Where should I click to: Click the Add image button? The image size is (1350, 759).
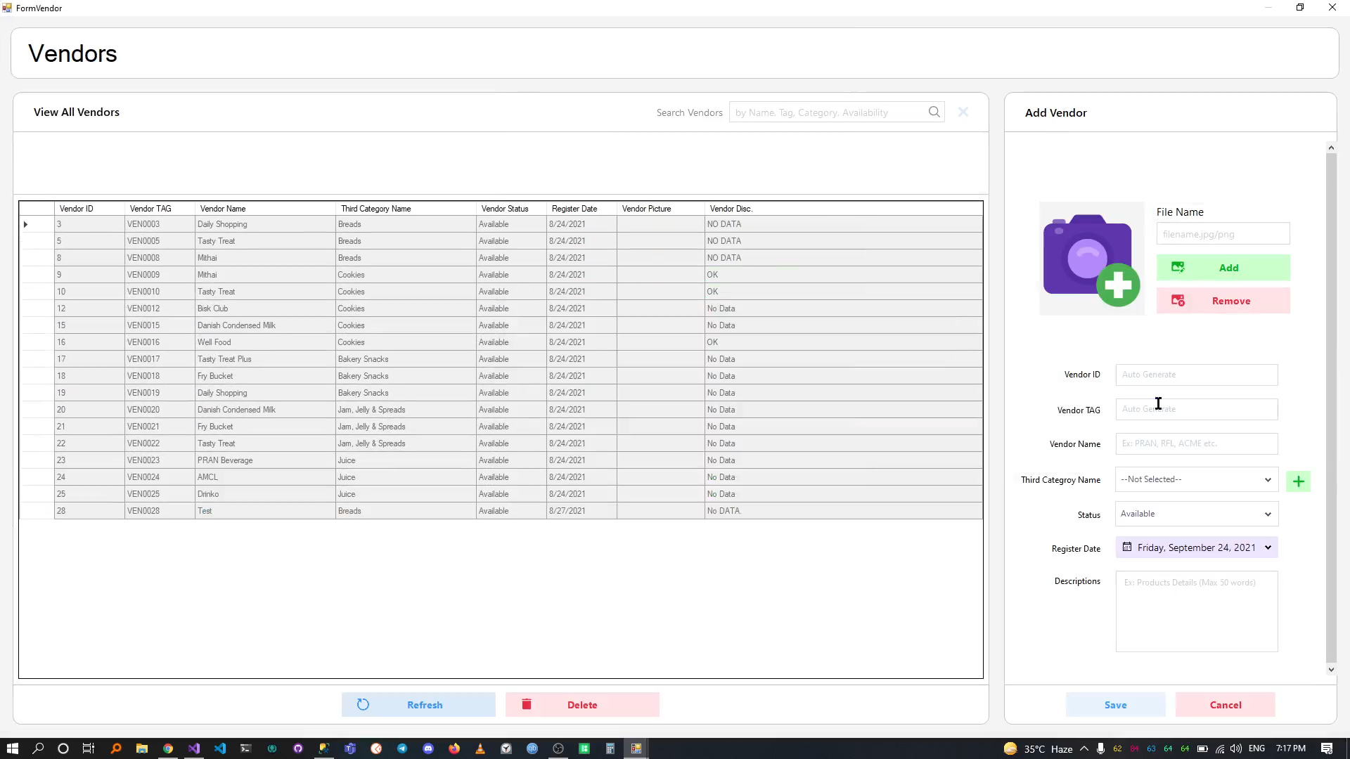(x=1223, y=268)
